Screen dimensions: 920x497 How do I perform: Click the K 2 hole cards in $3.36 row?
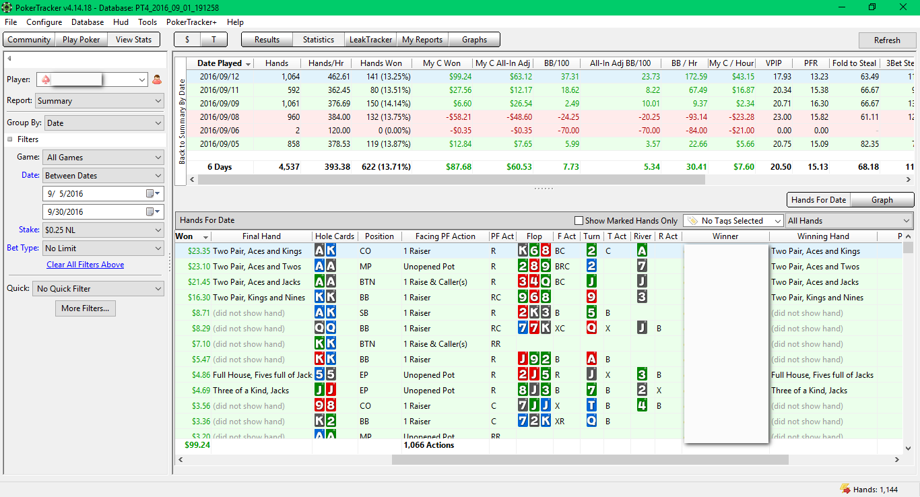[325, 421]
